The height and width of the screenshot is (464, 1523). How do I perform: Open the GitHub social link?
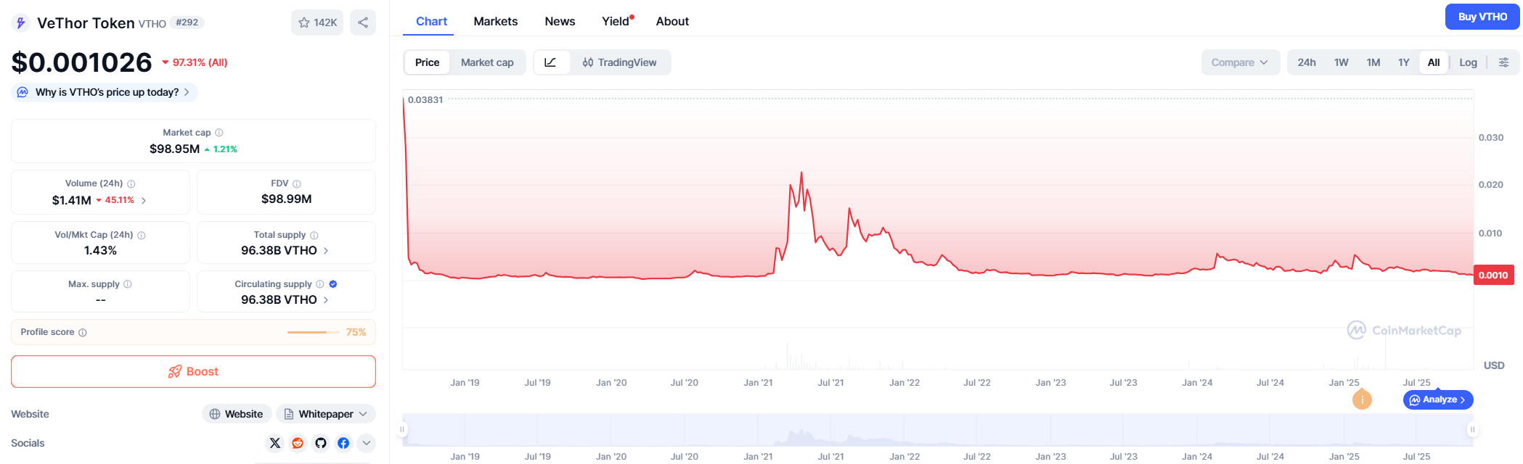(x=321, y=443)
